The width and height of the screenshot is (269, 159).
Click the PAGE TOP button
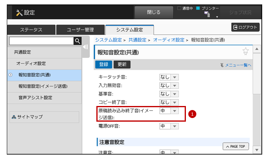pyautogui.click(x=236, y=146)
